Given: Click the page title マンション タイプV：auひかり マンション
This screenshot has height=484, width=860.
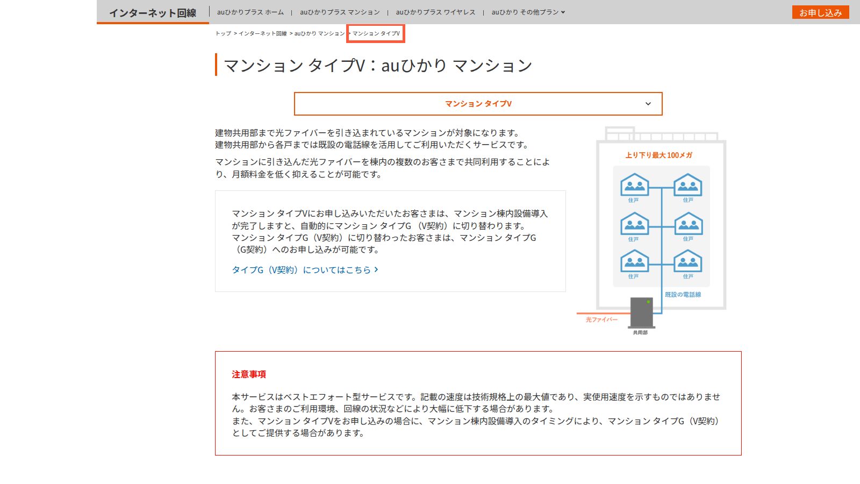Looking at the screenshot, I should coord(377,66).
